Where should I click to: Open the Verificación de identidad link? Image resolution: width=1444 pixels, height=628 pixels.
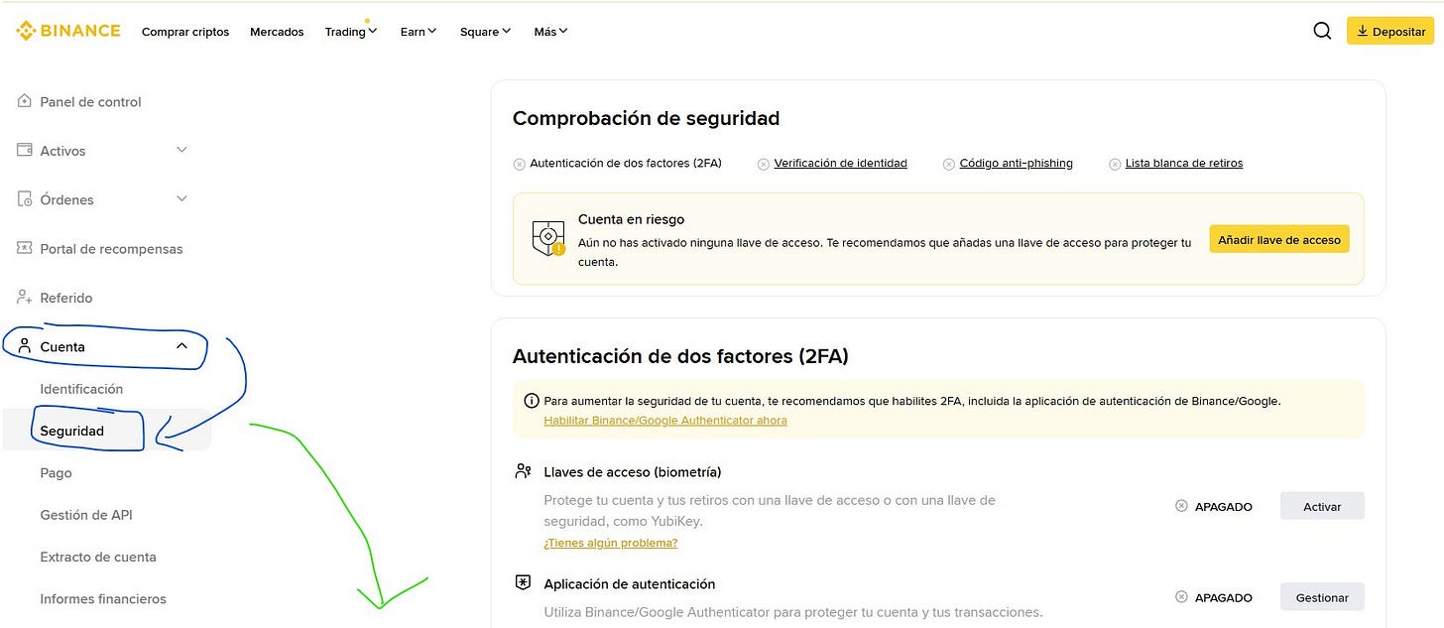click(840, 164)
